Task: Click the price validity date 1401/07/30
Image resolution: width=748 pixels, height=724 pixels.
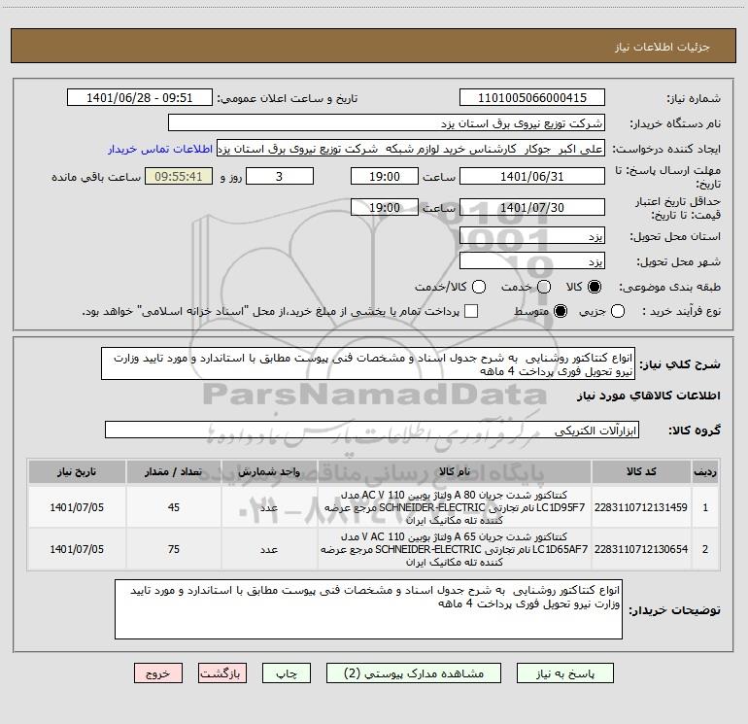Action: [532, 207]
